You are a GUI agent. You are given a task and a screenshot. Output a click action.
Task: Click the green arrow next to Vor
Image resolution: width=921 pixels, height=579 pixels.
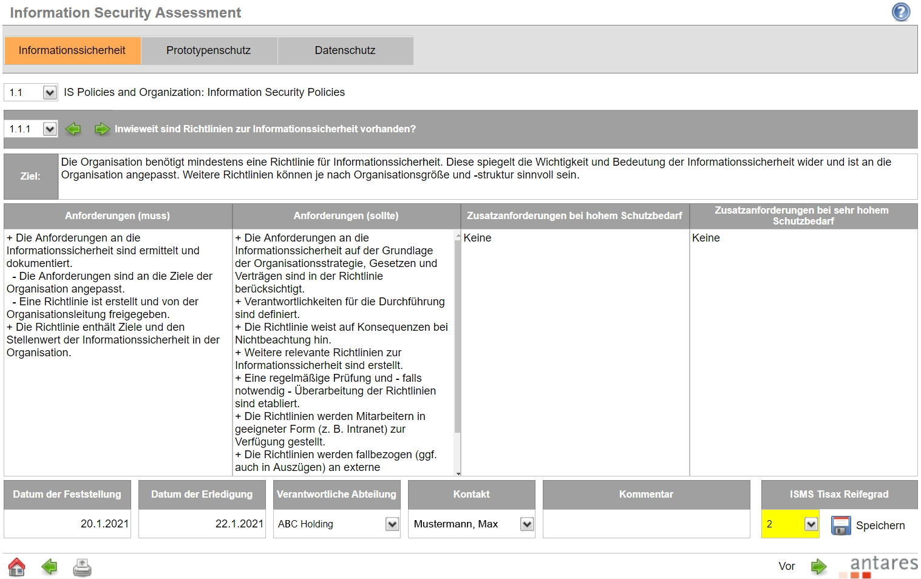818,567
